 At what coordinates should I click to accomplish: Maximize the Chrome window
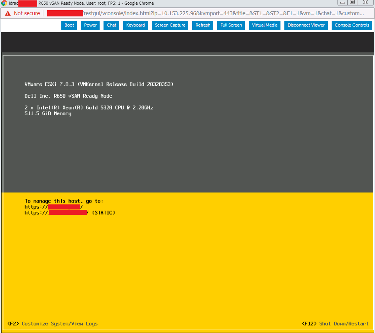352,3
